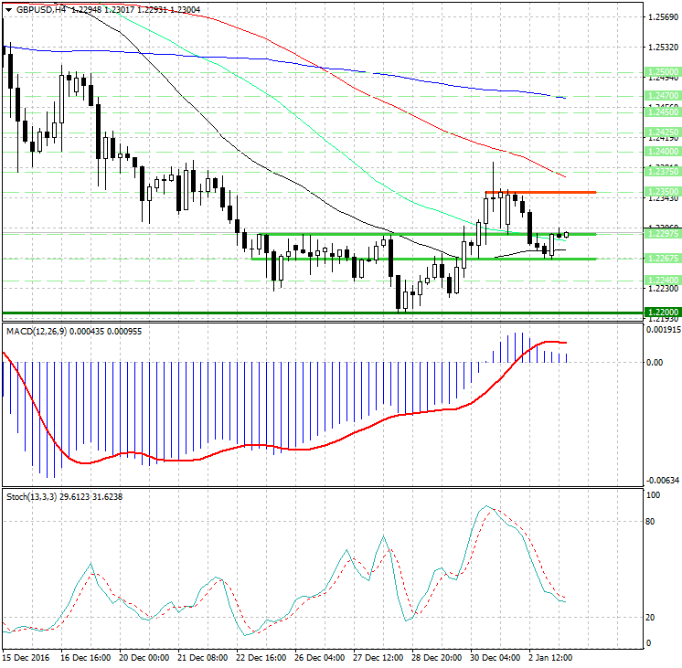
Task: Click the 1.22975 price level label
Action: [x=661, y=234]
